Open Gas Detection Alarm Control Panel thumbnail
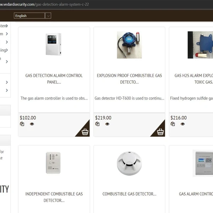Image resolution: width=213 pixels, height=213 pixels. [x=54, y=44]
